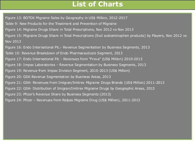Click the Figure 13 BOTOX Migraine Sales line

(66, 18)
